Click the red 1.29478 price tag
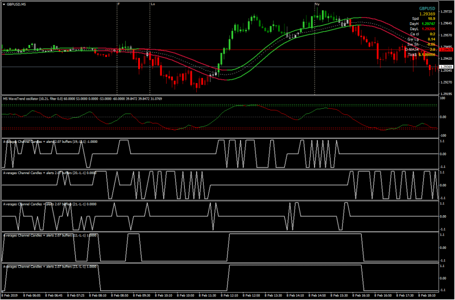455x300 pixels. point(446,50)
